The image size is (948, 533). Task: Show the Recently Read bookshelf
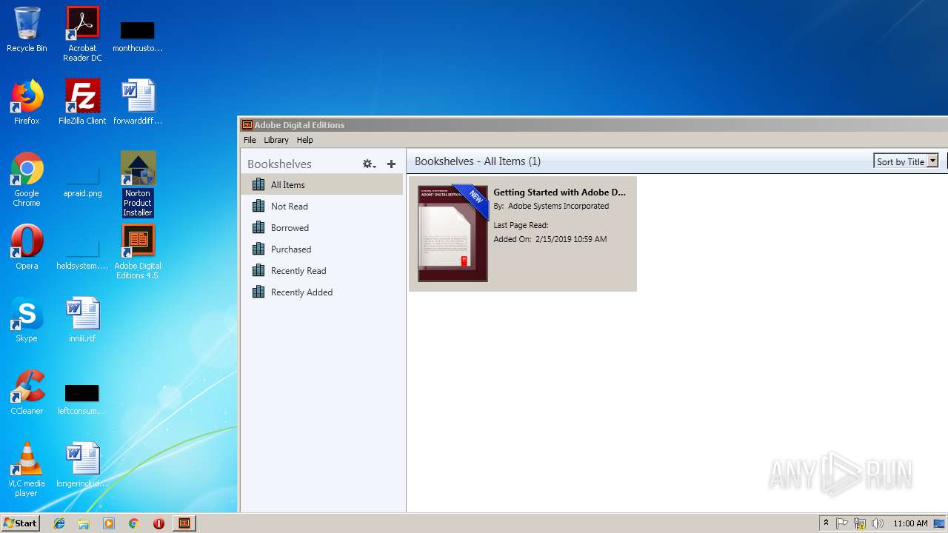pyautogui.click(x=322, y=271)
